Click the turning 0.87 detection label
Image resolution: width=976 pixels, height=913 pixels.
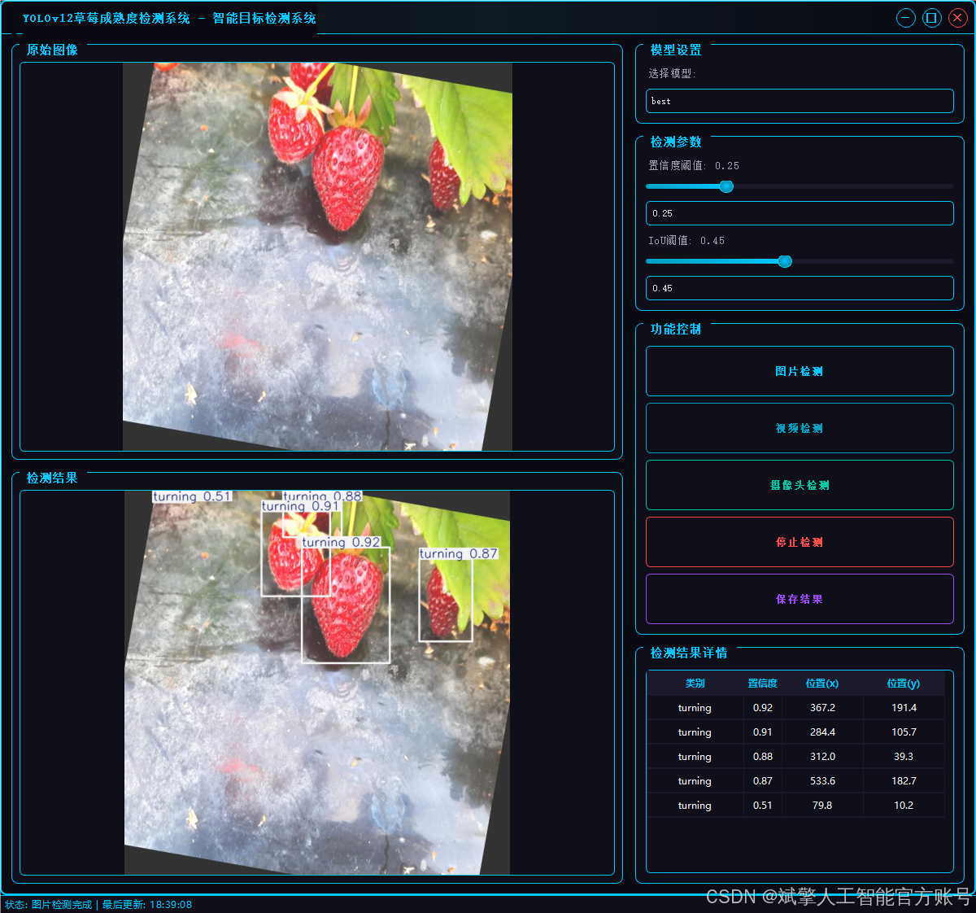459,553
